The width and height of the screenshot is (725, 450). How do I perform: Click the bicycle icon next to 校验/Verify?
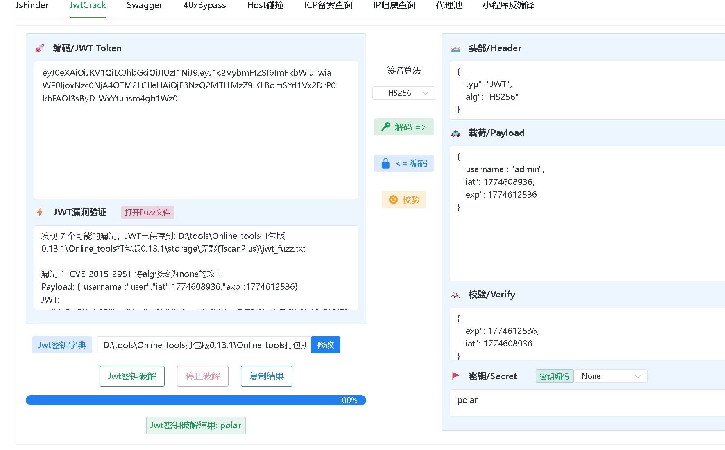[455, 295]
